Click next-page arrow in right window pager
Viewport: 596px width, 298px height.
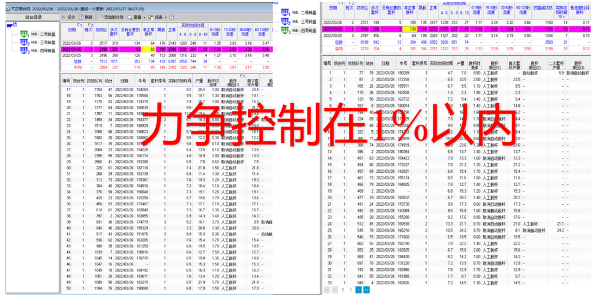tap(359, 290)
